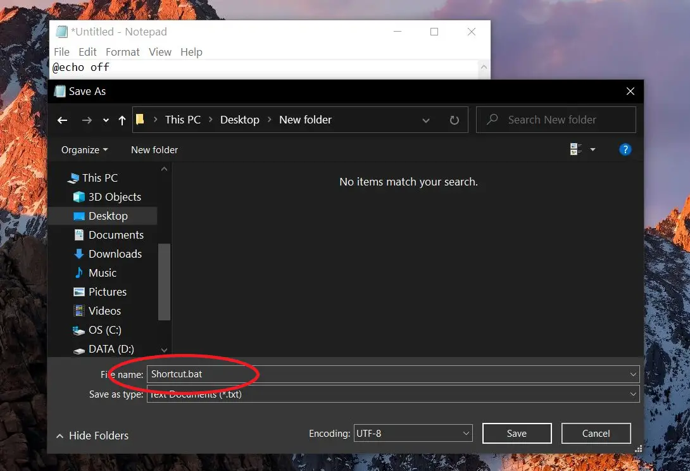
Task: Open recent locations dropdown arrow
Action: pos(106,120)
